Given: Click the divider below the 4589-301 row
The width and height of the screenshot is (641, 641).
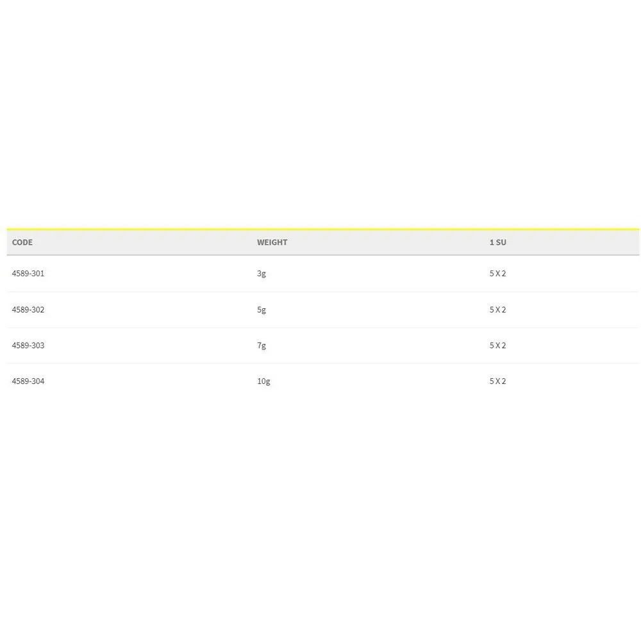Looking at the screenshot, I should click(320, 292).
